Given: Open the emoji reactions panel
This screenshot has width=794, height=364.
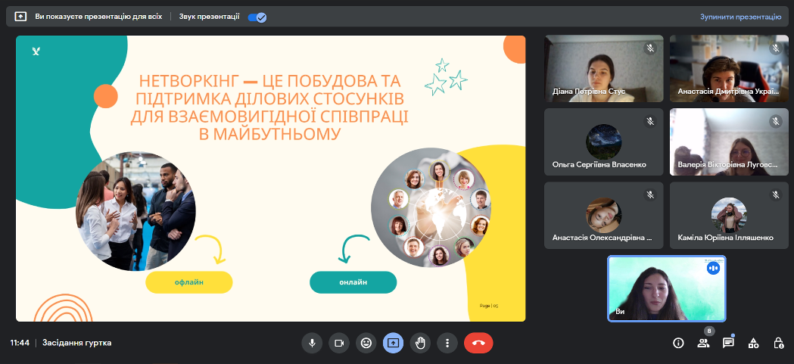Looking at the screenshot, I should [366, 343].
